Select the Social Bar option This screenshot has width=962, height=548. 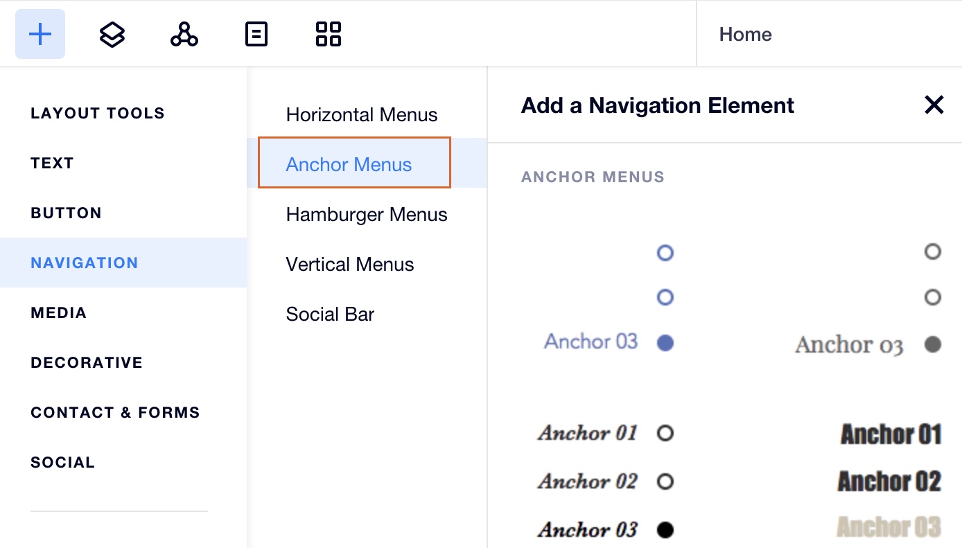(x=330, y=314)
